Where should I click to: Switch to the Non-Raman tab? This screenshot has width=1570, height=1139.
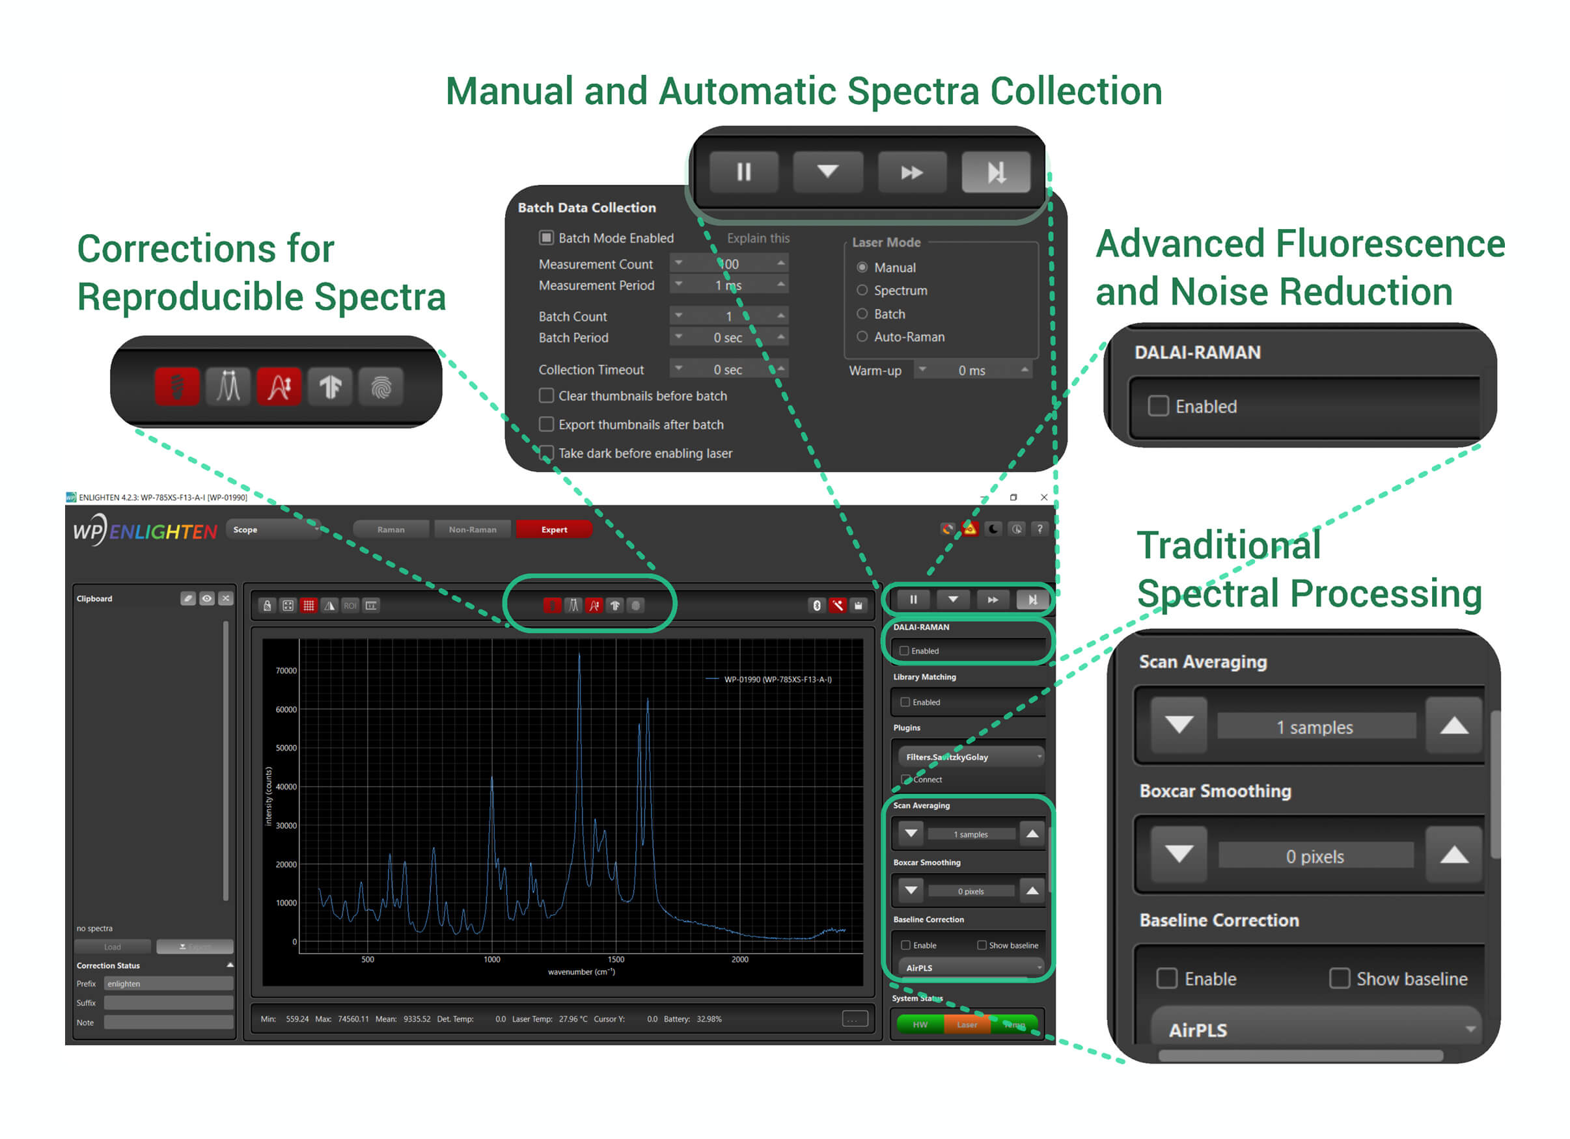pyautogui.click(x=473, y=530)
